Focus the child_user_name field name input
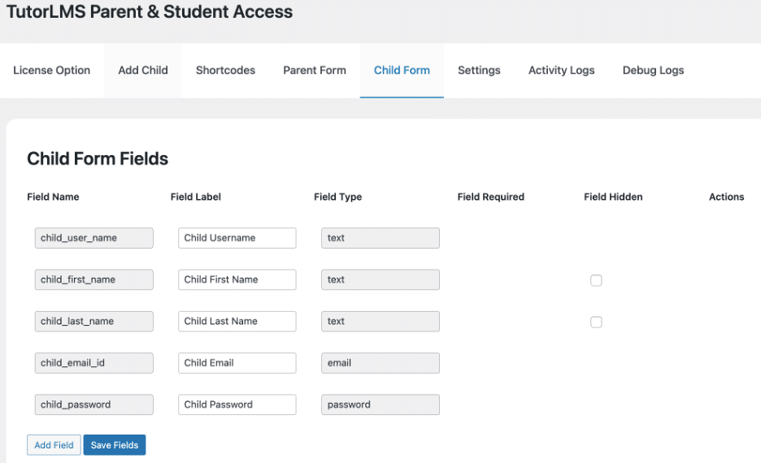Viewport: 761px width, 463px height. (x=94, y=238)
